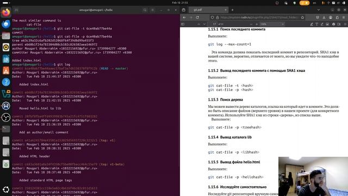Click 'Added standard HTML page tags' message

coord(46,180)
